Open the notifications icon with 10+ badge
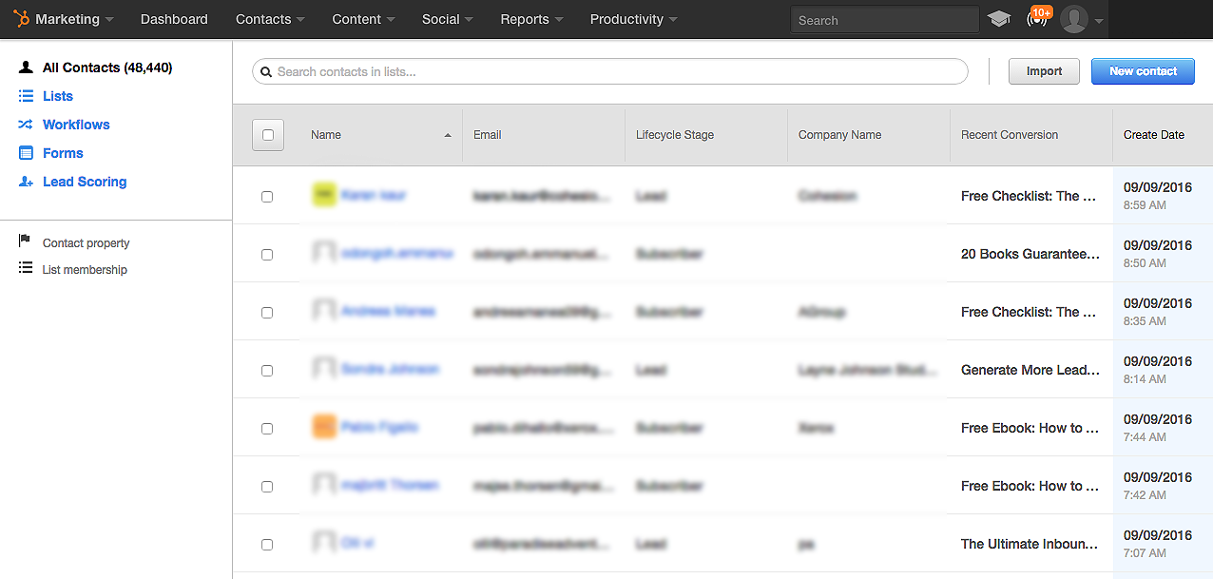This screenshot has width=1213, height=579. tap(1036, 19)
